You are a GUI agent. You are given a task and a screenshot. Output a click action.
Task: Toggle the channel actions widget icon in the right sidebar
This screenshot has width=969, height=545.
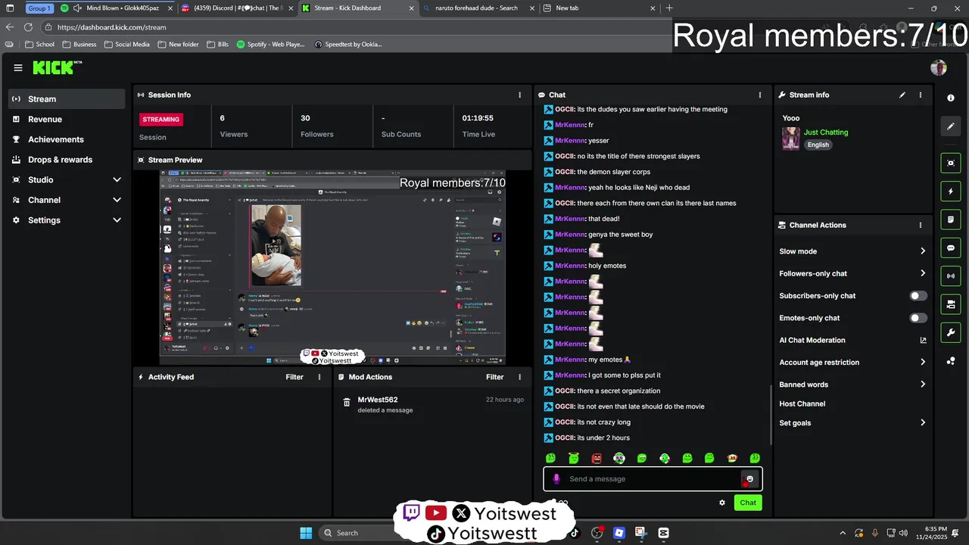(x=951, y=304)
